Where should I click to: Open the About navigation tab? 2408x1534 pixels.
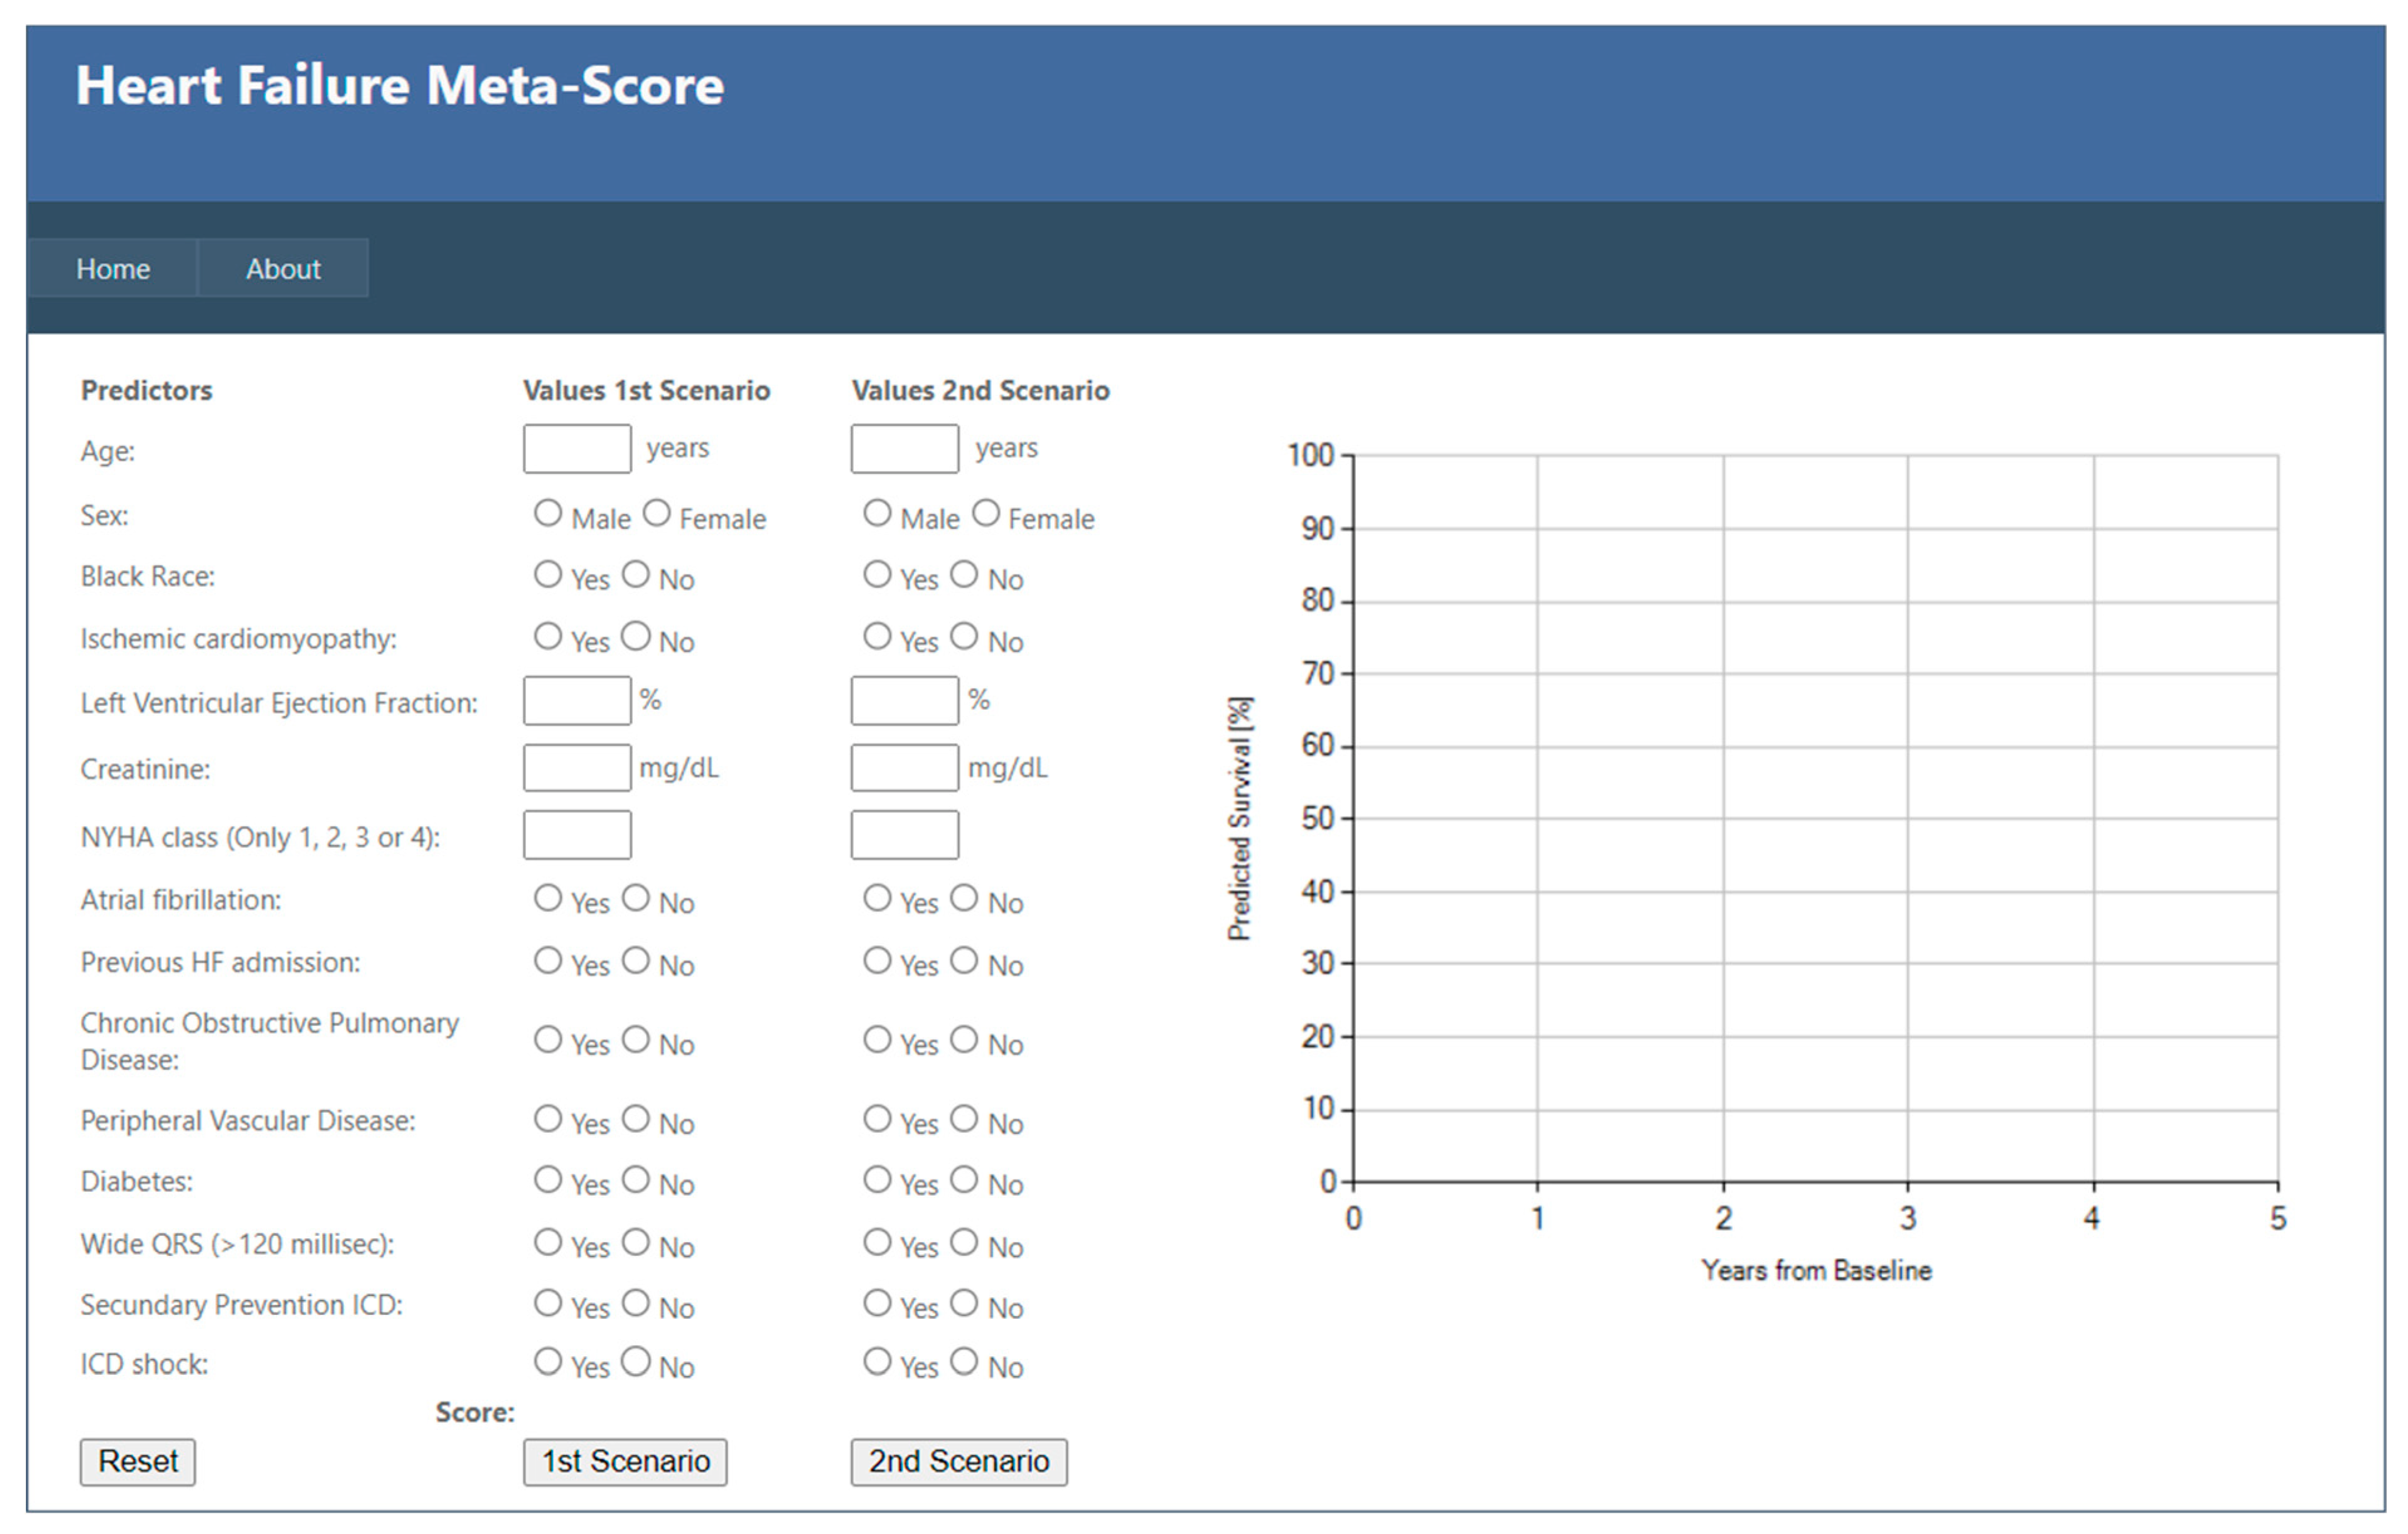283,268
